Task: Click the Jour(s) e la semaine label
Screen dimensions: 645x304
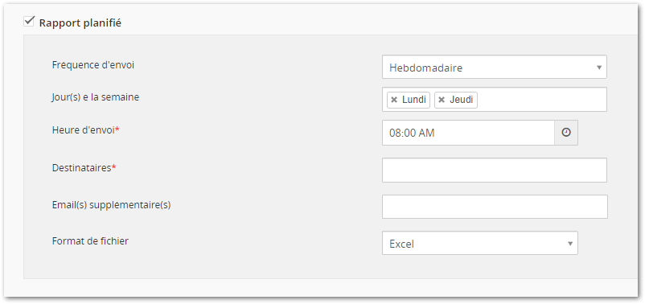Action: click(x=96, y=97)
